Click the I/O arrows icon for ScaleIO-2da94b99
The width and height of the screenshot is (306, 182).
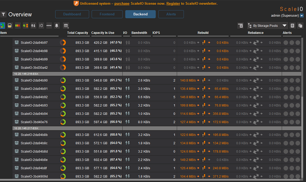tap(128, 59)
